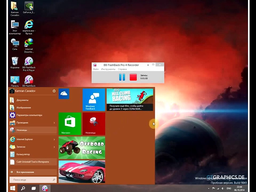Screen dimensions: 256x192
Task: Stop the BB FlashBack recording
Action: 133,77
